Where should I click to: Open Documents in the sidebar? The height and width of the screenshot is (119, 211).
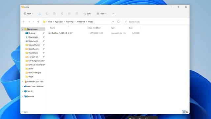pyautogui.click(x=33, y=41)
